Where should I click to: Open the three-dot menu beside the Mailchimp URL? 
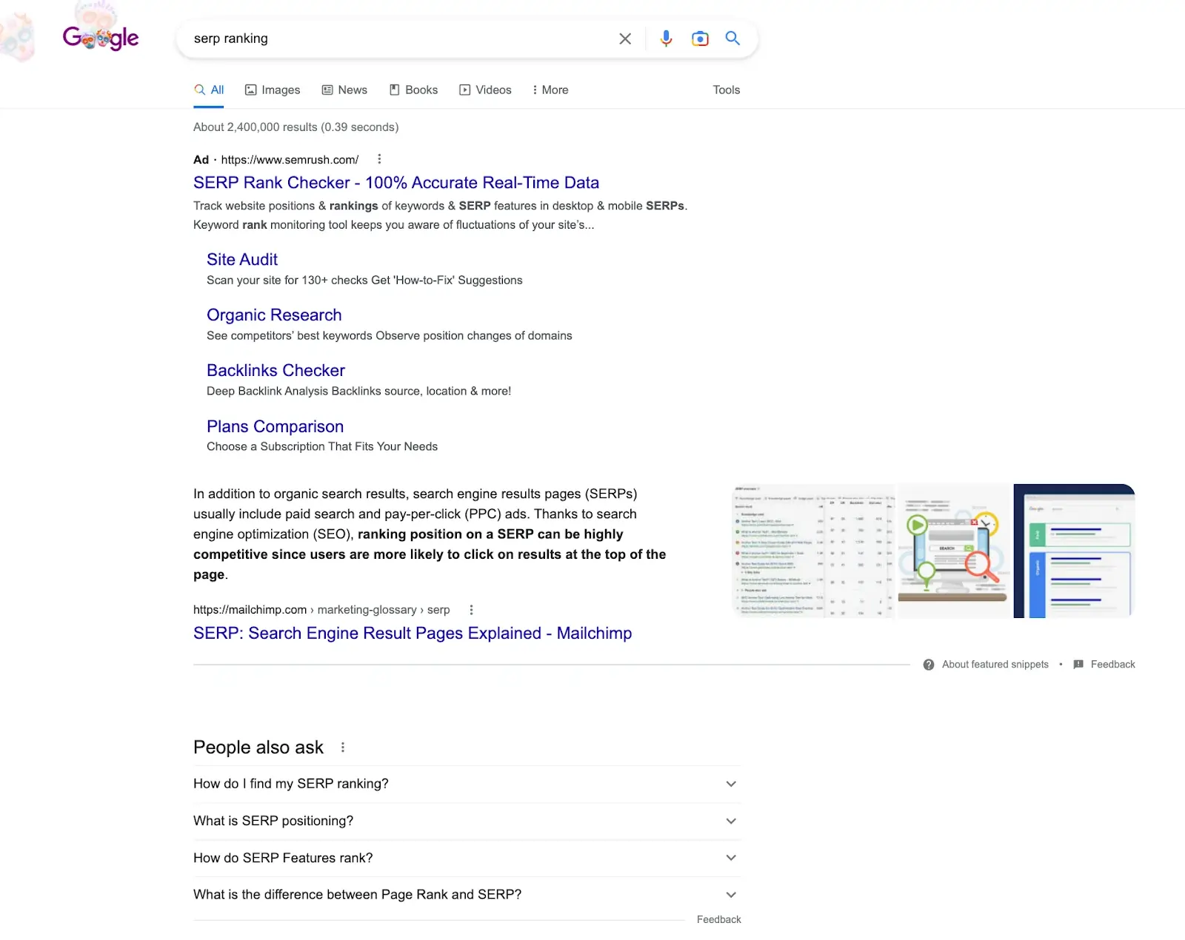tap(471, 610)
